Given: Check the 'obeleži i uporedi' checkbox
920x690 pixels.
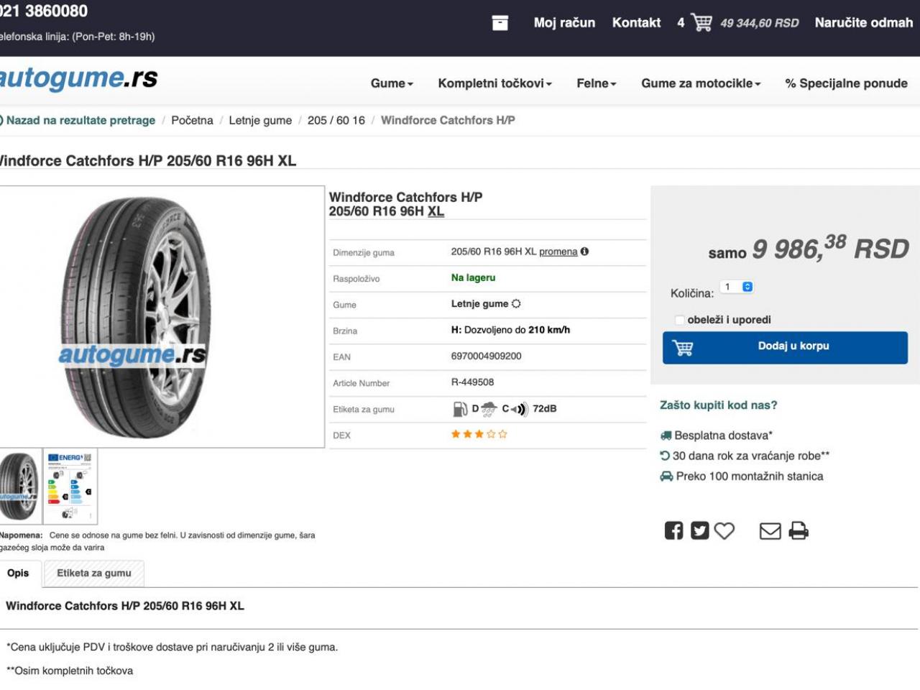Looking at the screenshot, I should tap(679, 320).
